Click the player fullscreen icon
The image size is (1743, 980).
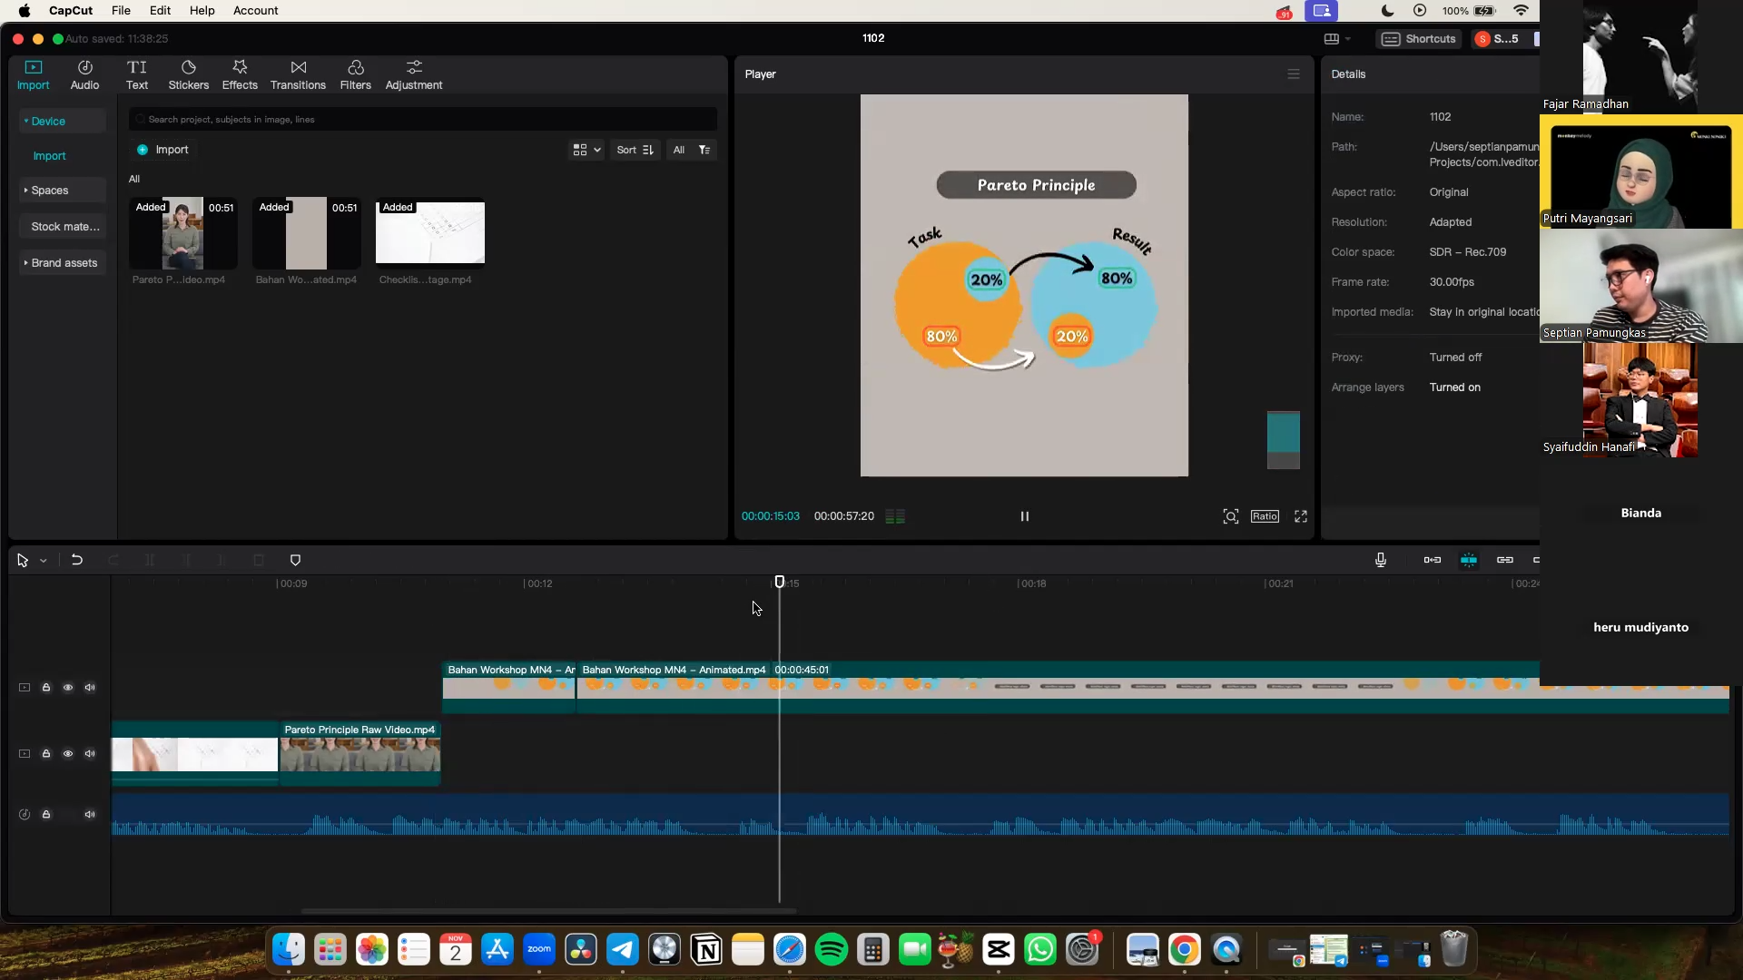pyautogui.click(x=1301, y=516)
